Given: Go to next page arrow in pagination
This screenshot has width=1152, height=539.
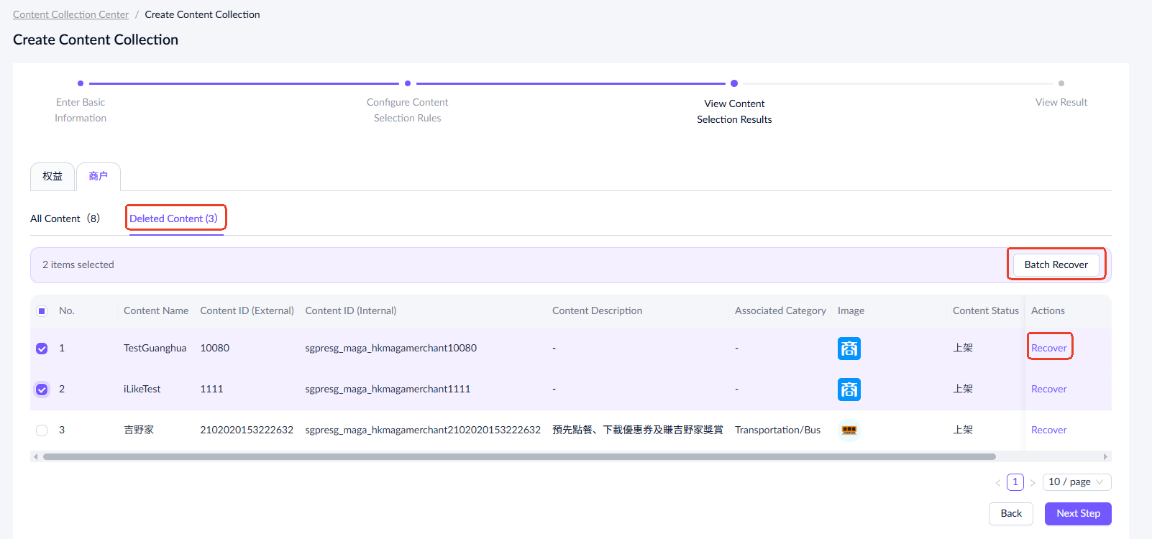Looking at the screenshot, I should 1033,482.
